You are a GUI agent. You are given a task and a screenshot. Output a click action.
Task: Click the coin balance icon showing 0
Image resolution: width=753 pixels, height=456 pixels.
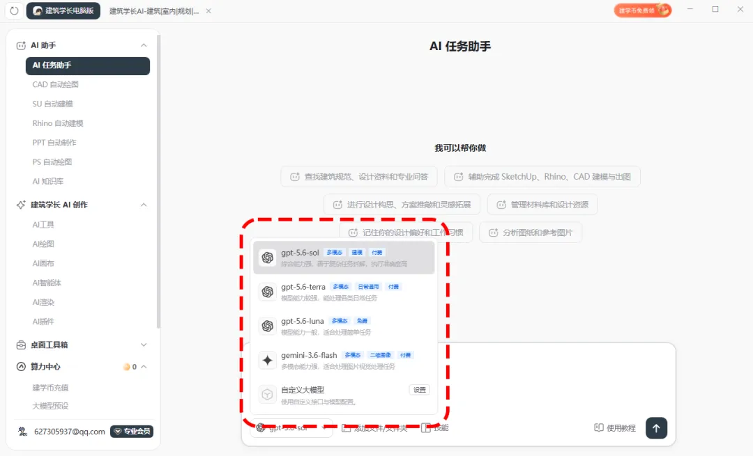pyautogui.click(x=126, y=367)
